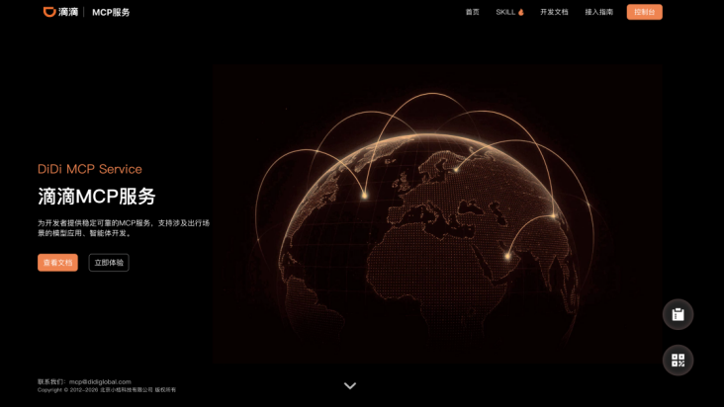724x407 pixels.
Task: Open the SKILL menu item
Action: click(505, 12)
